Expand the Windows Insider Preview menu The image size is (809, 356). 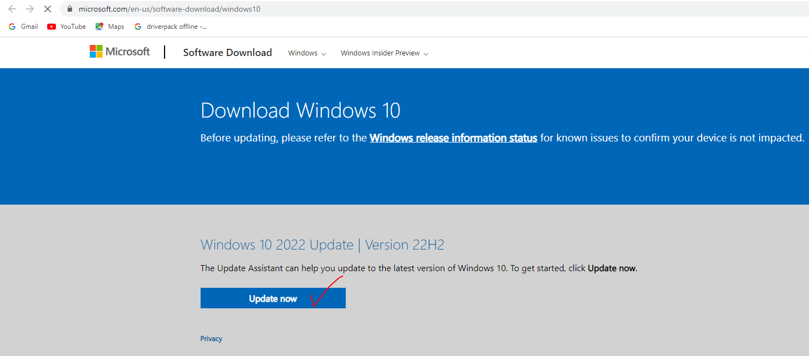[385, 53]
